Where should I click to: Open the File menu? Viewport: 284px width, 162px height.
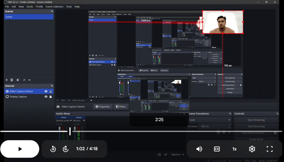coord(7,6)
